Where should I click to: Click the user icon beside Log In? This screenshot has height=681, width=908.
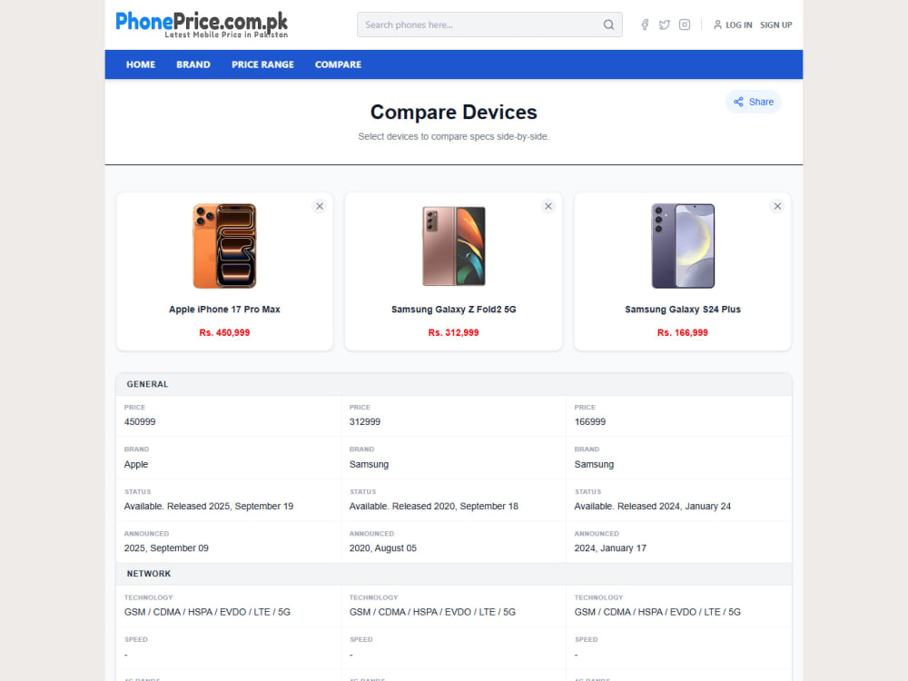[x=717, y=25]
